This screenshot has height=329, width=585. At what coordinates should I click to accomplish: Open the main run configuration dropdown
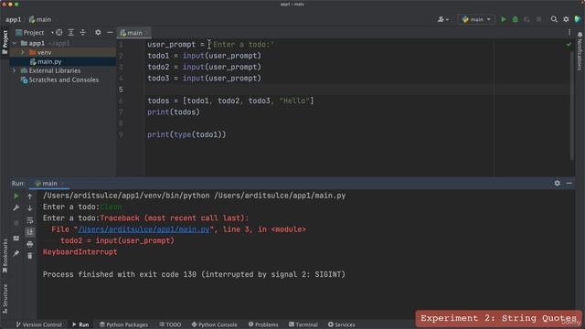tap(476, 19)
